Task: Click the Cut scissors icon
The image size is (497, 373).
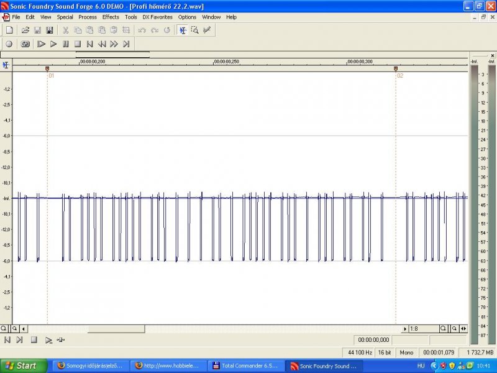Action: pos(65,30)
